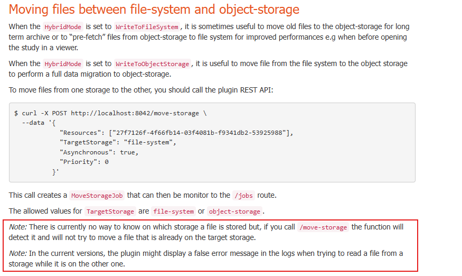Click the --data flag in the code block
The height and width of the screenshot is (276, 462).
click(33, 123)
